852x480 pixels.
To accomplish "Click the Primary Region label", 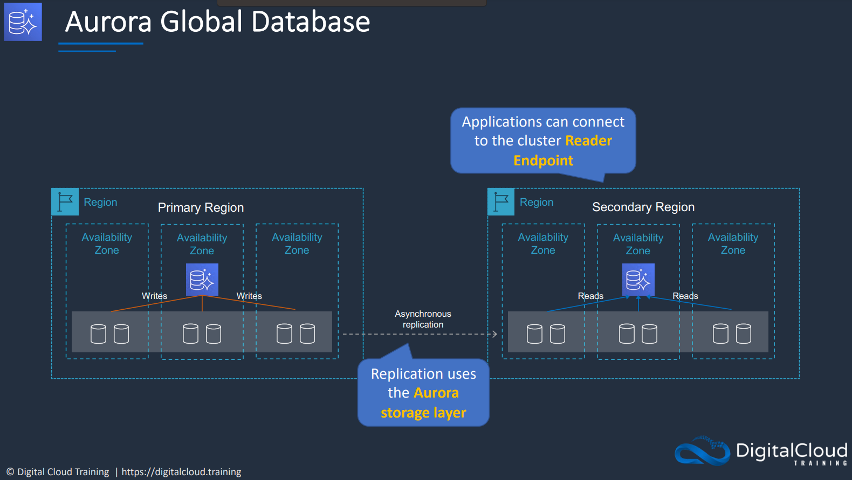I will point(201,207).
